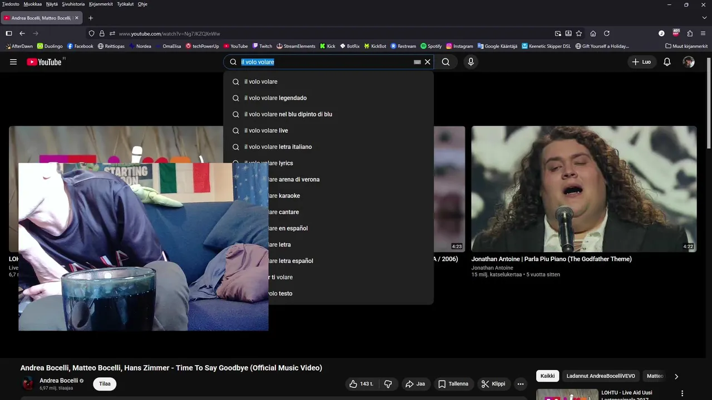
Task: Go back with the browser back arrow
Action: pyautogui.click(x=22, y=33)
